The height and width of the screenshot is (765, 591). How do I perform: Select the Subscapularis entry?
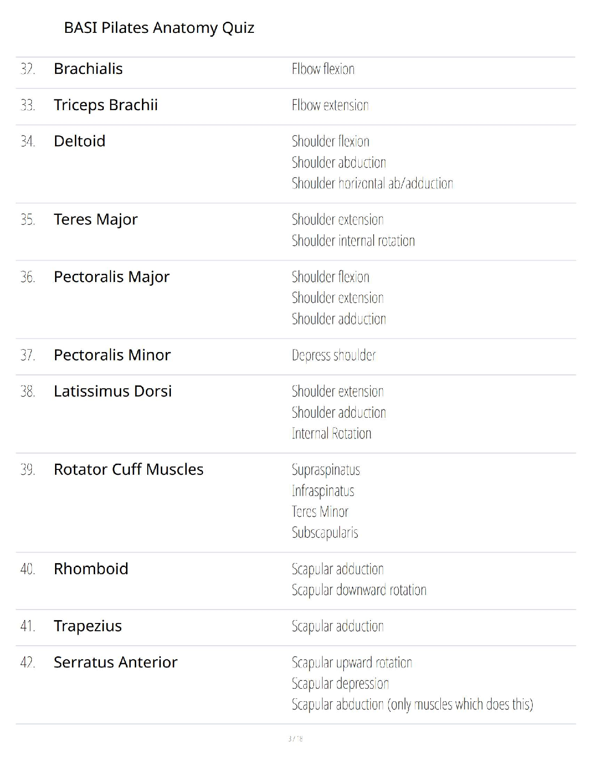point(325,533)
